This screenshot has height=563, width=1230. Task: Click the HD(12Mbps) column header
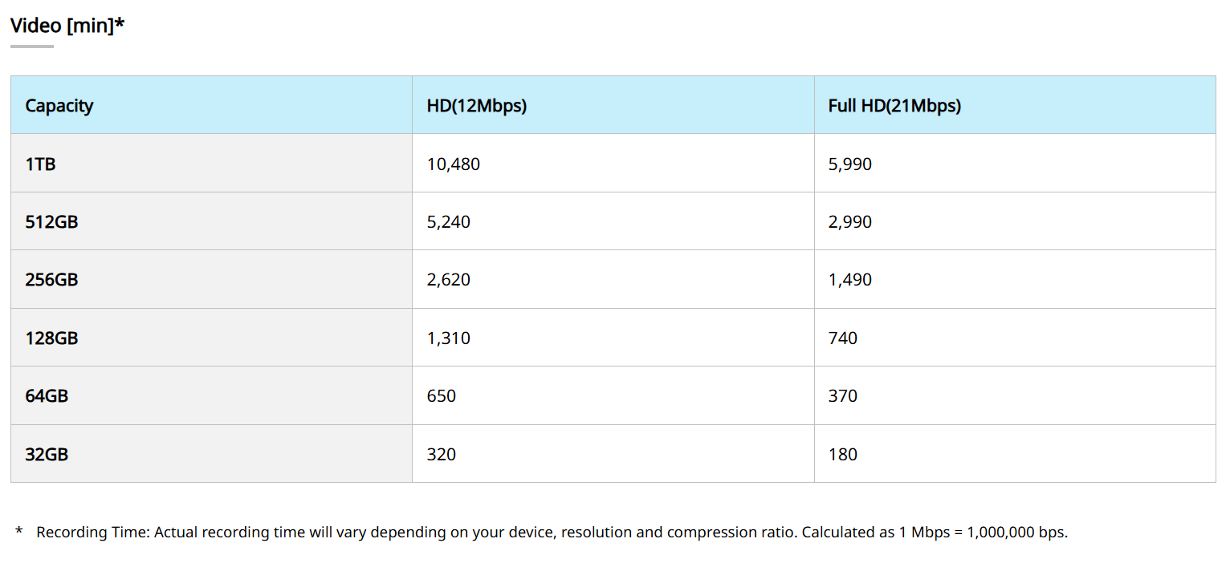coord(477,106)
